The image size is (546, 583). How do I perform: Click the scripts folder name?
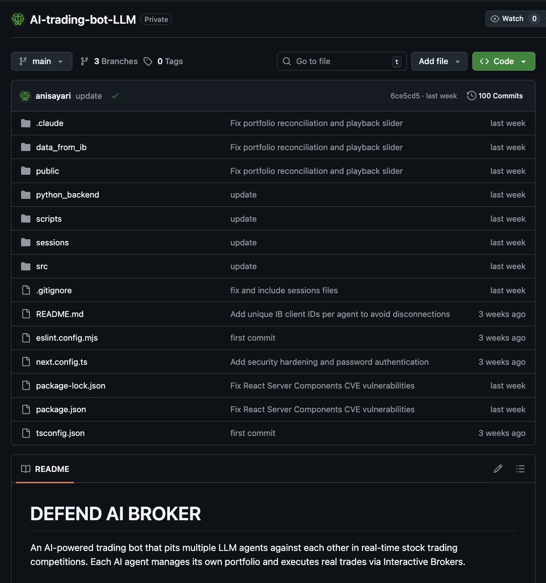pyautogui.click(x=49, y=219)
